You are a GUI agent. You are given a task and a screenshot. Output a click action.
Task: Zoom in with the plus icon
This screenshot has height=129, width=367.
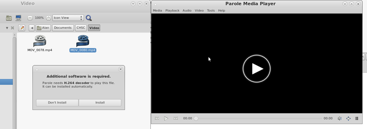click(x=49, y=18)
